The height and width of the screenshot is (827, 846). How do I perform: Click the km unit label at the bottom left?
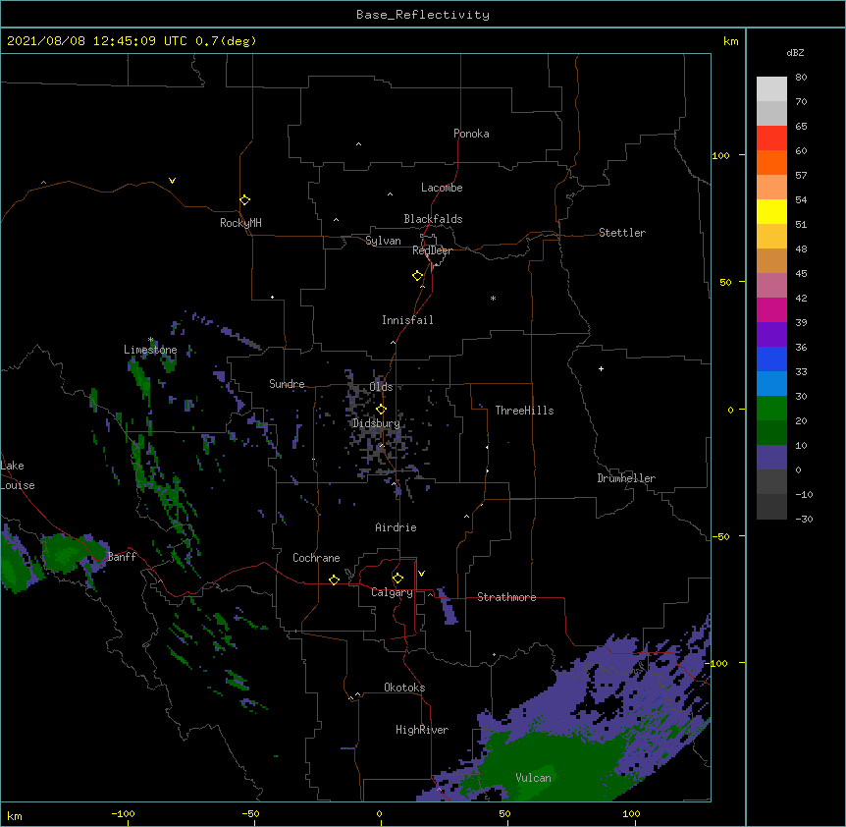(15, 816)
